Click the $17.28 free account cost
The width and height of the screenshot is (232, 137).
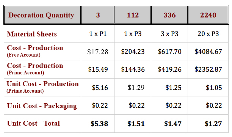(x=98, y=52)
